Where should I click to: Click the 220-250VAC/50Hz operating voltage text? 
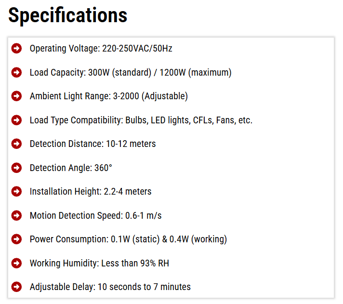[138, 49]
